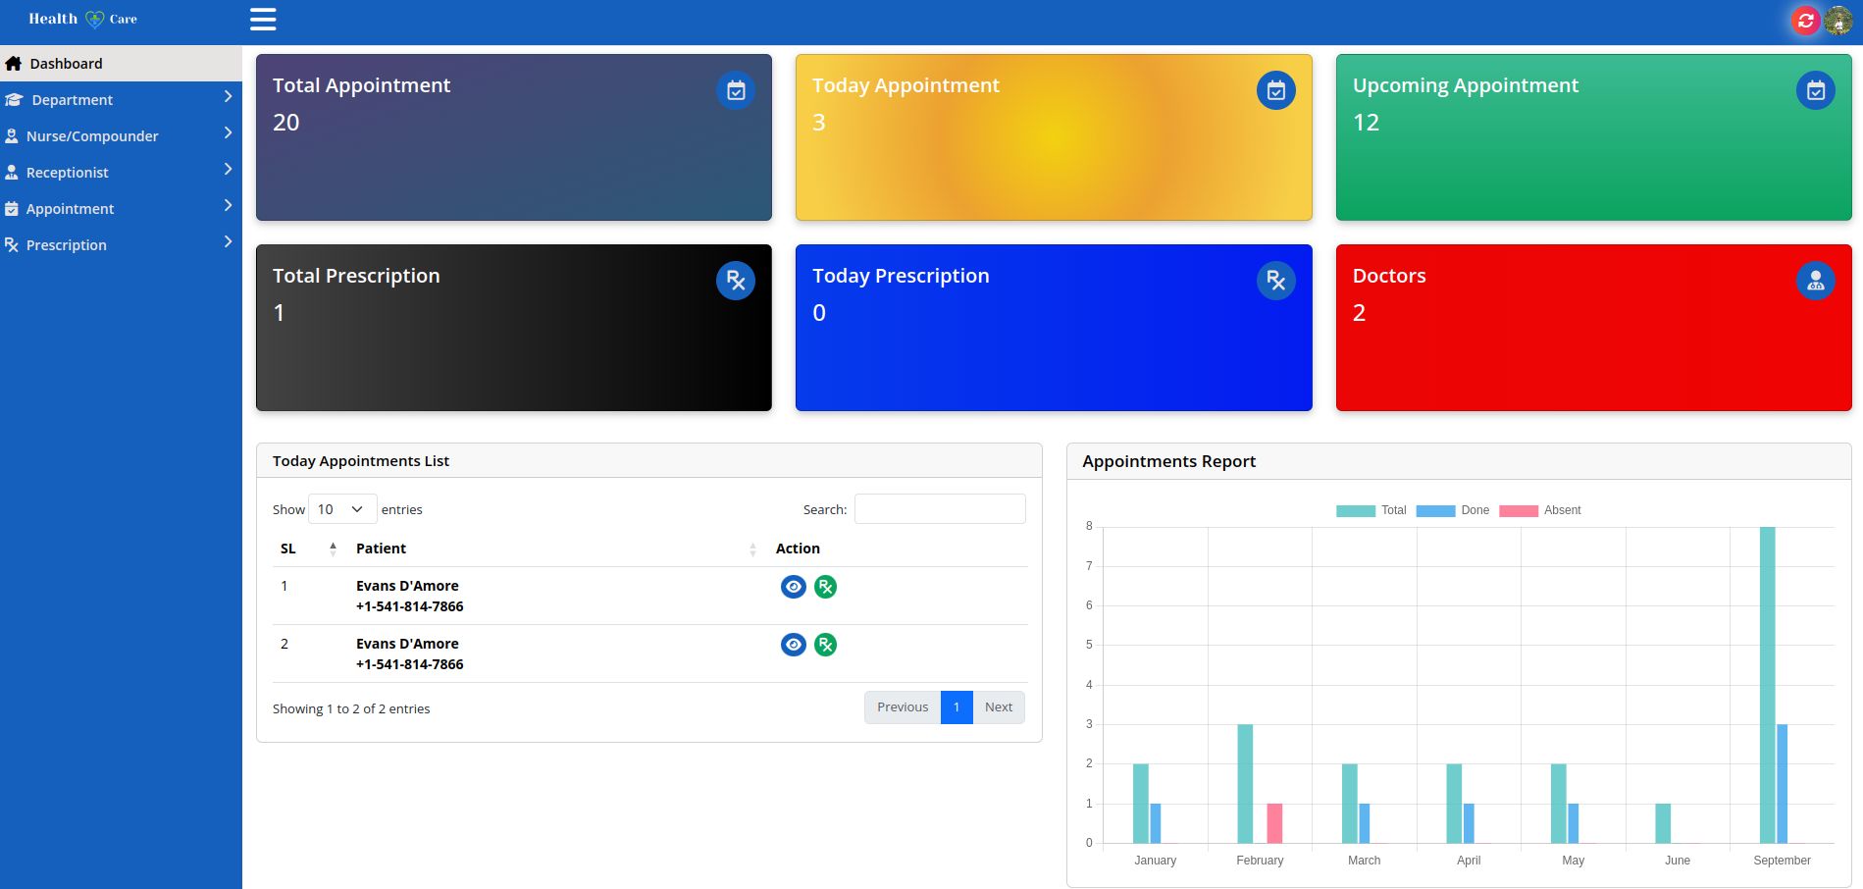Click the Appointment calendar icon in sidebar
Viewport: 1863px width, 889px height.
[12, 209]
